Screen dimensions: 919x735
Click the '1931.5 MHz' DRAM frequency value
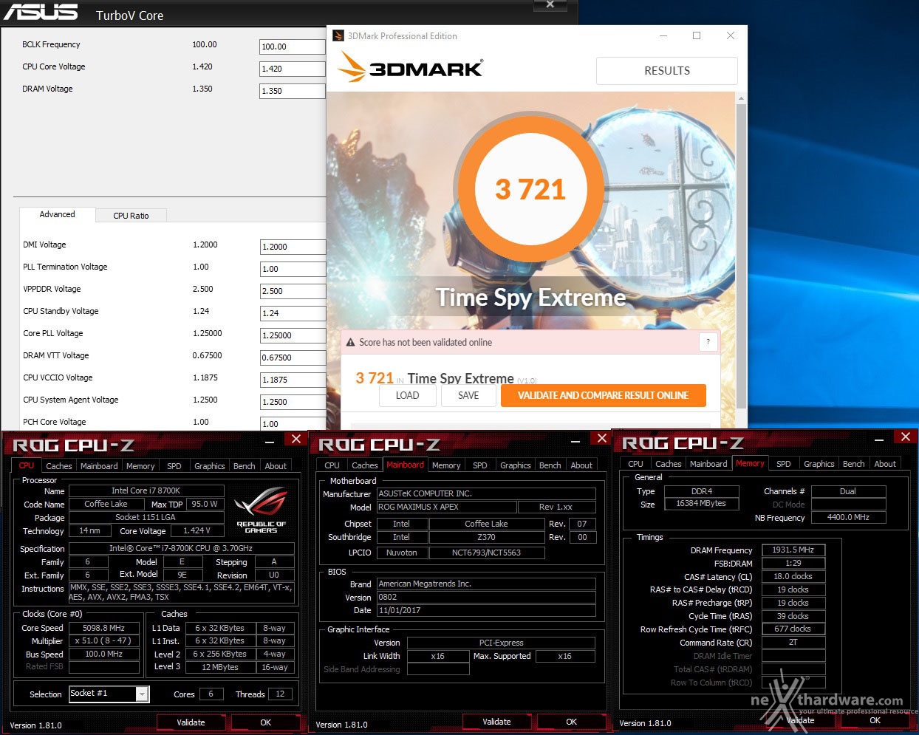(793, 550)
